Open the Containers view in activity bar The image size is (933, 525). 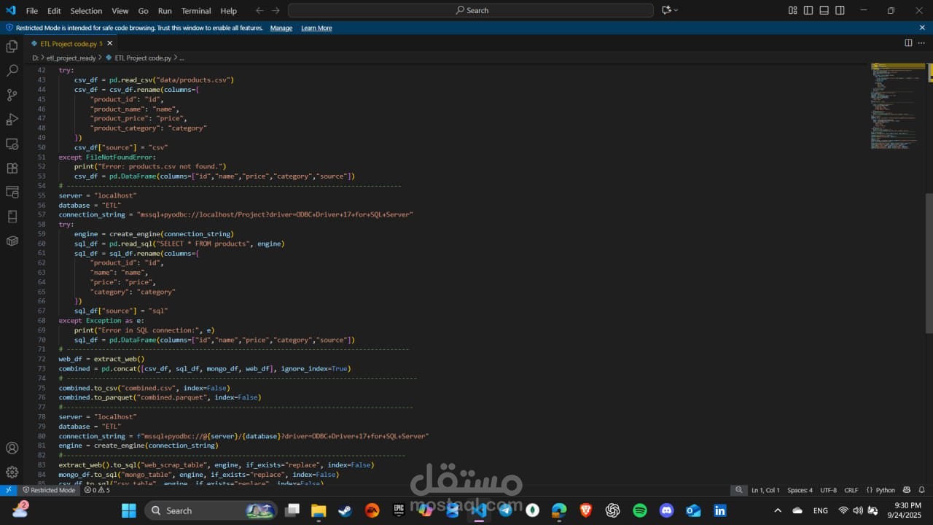[x=12, y=241]
